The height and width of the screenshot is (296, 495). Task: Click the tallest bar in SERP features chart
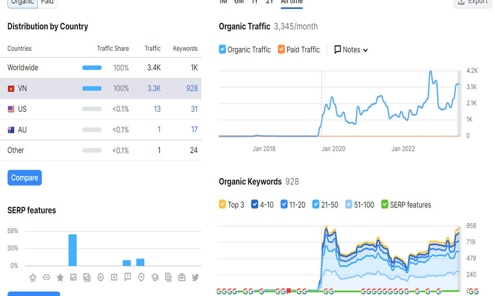pyautogui.click(x=73, y=250)
